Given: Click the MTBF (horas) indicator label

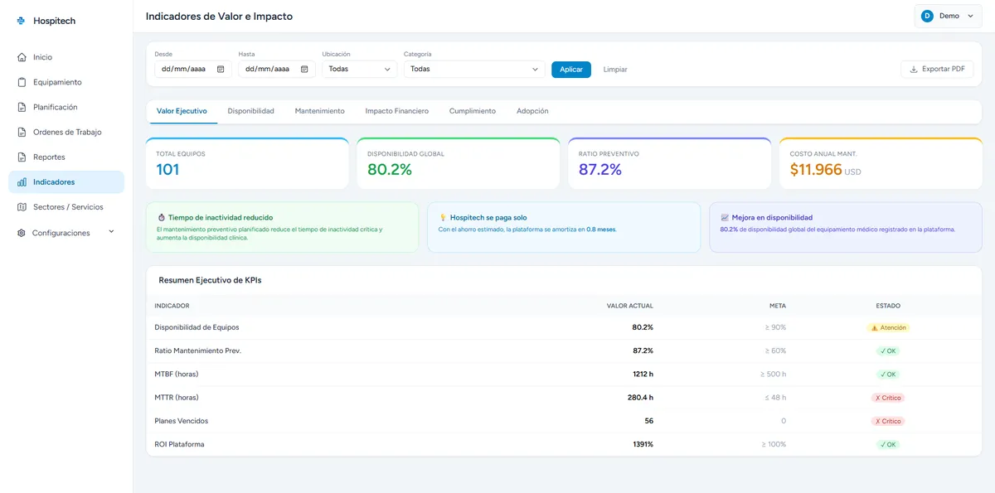Looking at the screenshot, I should pyautogui.click(x=177, y=375).
